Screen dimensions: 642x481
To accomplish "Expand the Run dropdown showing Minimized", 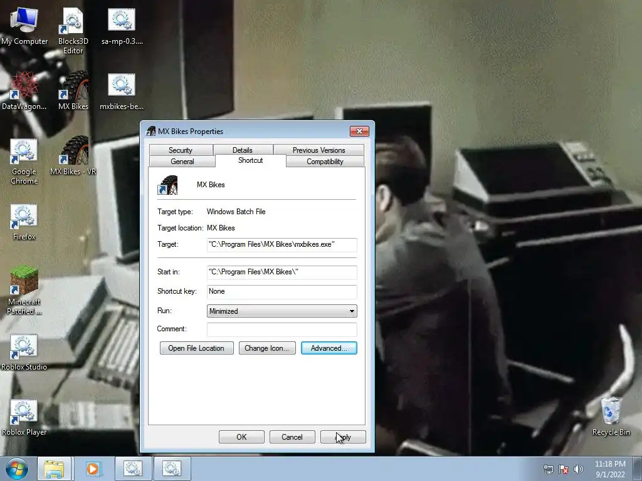I will (282, 311).
